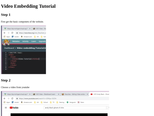Click the Dashboard breadcrumb link
Screen dimensions: 154x116
tap(9, 48)
